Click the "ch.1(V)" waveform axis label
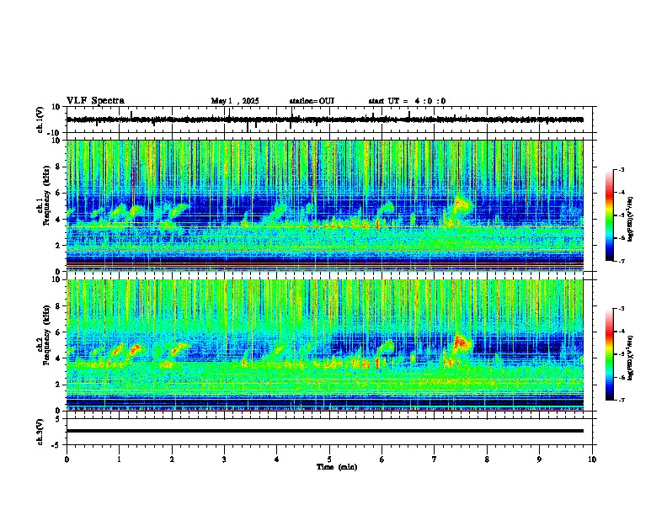Image resolution: width=667 pixels, height=515 pixels. 40,119
